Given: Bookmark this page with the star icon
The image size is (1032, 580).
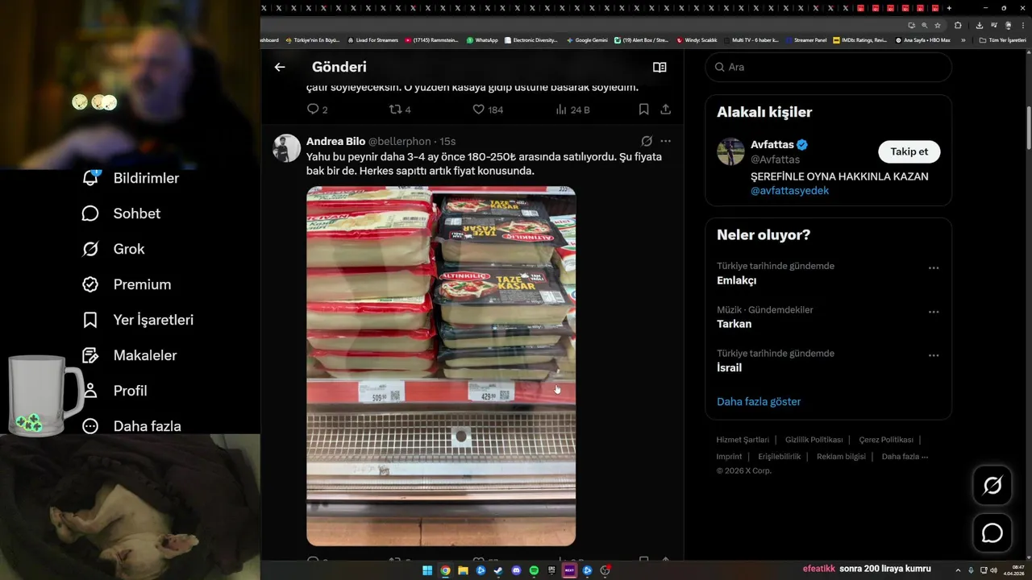Looking at the screenshot, I should (938, 25).
